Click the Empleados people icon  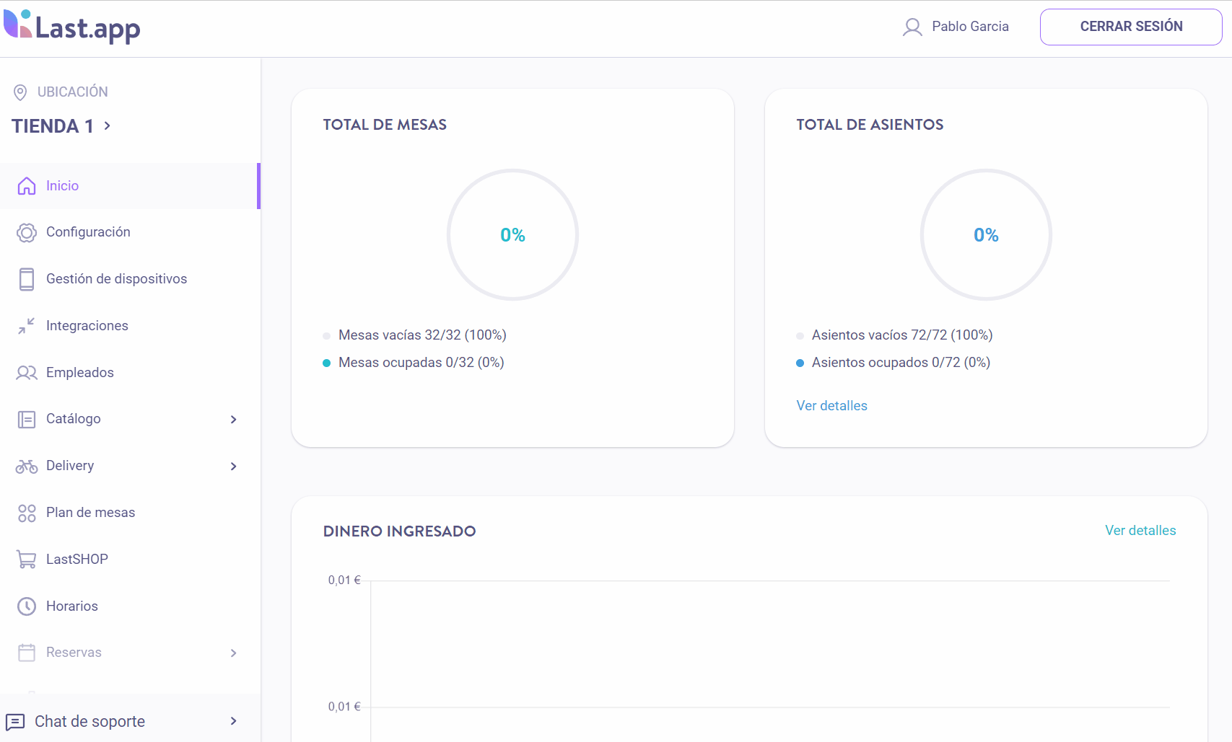click(x=27, y=373)
